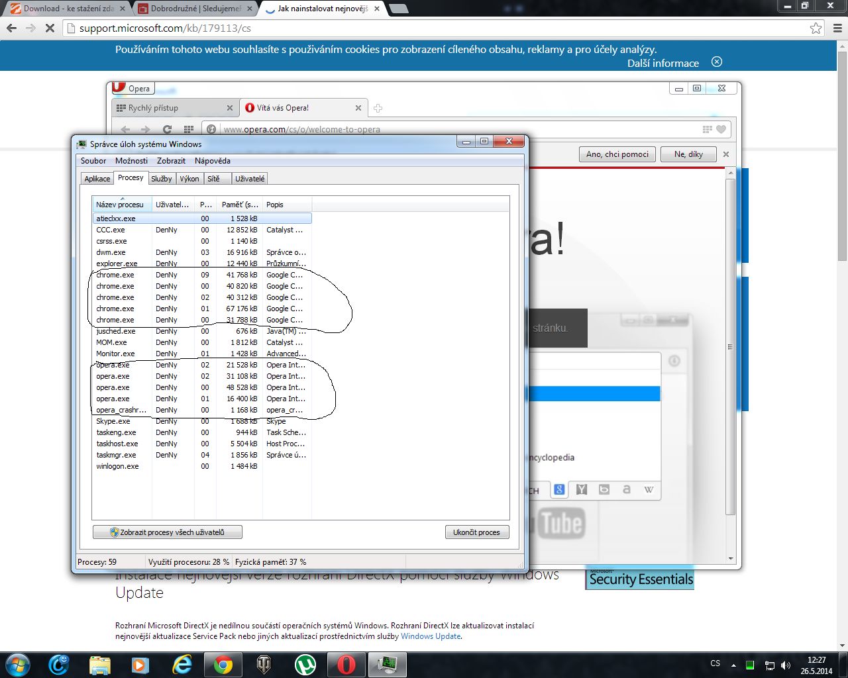Open World of Tanks from the taskbar
This screenshot has width=848, height=678.
pos(264,665)
